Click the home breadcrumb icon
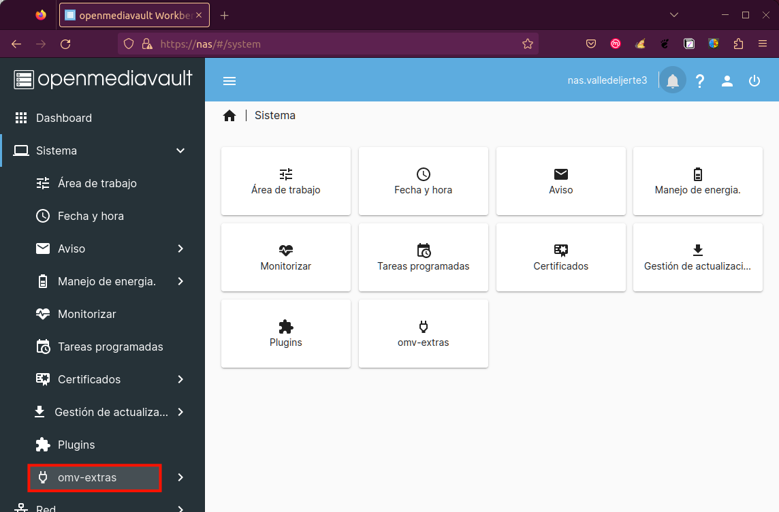This screenshot has height=512, width=779. [x=229, y=115]
